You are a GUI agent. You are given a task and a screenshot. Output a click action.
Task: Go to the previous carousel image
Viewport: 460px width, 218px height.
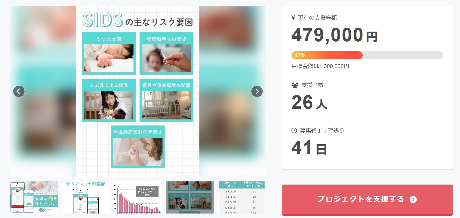tap(19, 91)
